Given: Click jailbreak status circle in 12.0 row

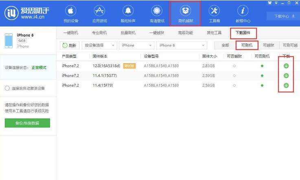Looking at the screenshot, I should [234, 66].
